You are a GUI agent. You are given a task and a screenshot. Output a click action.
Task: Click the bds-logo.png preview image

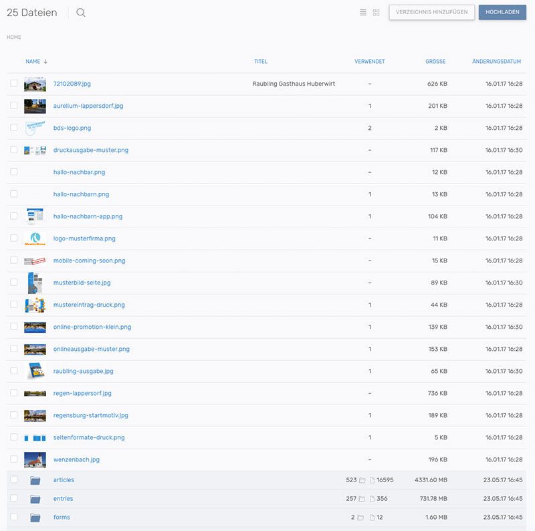tap(35, 128)
